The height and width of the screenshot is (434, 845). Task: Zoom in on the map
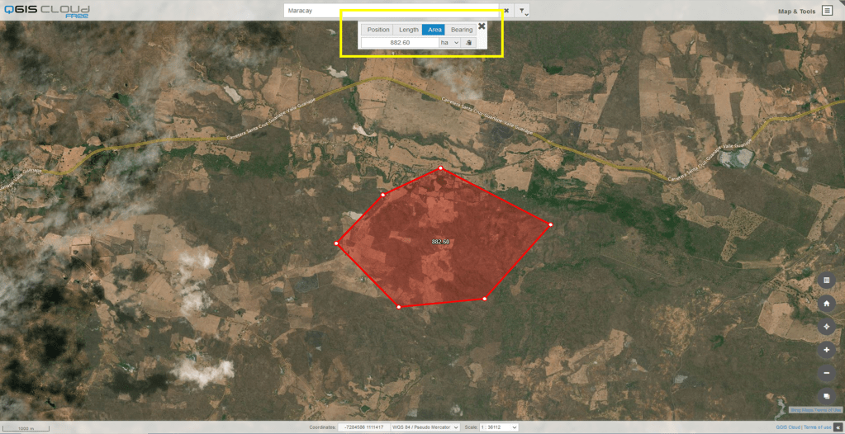(x=827, y=350)
